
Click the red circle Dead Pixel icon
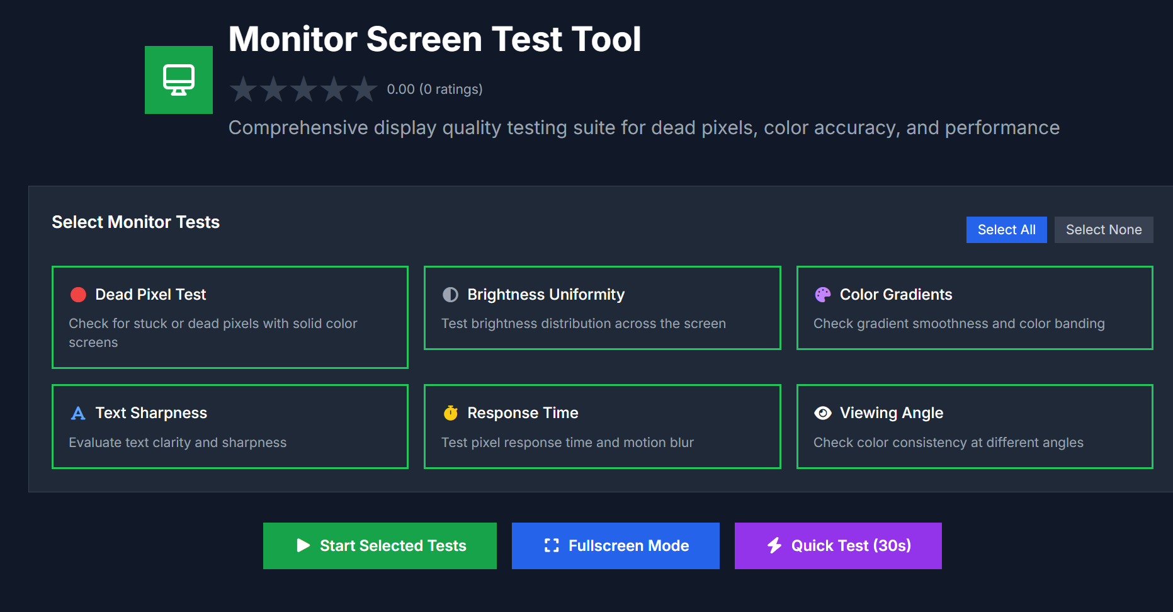[x=78, y=295]
